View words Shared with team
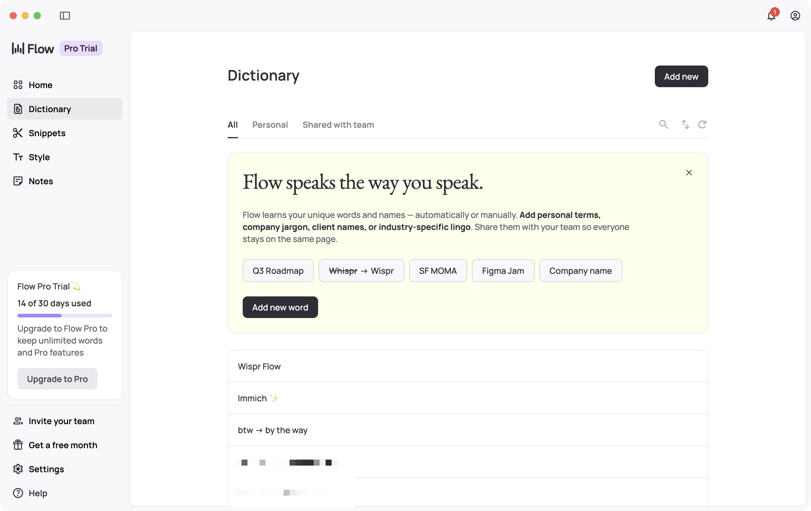The width and height of the screenshot is (811, 511). coord(338,124)
